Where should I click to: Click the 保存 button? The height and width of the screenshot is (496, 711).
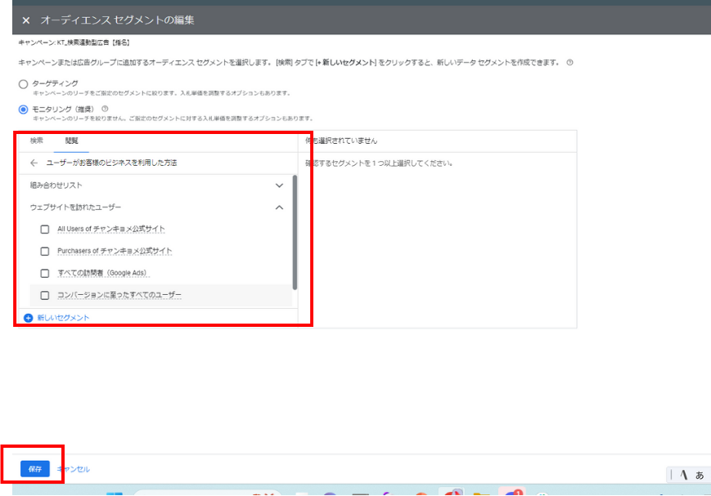click(35, 469)
